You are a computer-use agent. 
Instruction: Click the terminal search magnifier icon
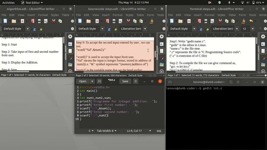pos(231,82)
